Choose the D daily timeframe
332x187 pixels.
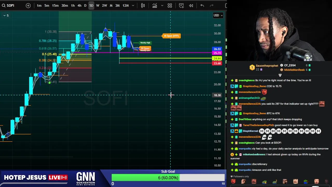coord(85,5)
